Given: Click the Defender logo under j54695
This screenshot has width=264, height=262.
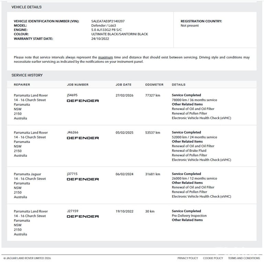Looking at the screenshot, I should click(83, 101).
